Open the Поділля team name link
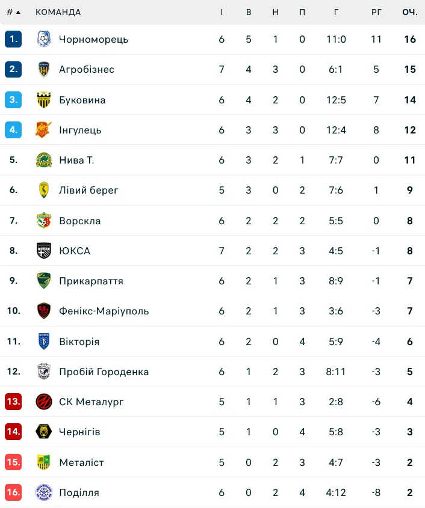The height and width of the screenshot is (508, 425). pyautogui.click(x=79, y=492)
